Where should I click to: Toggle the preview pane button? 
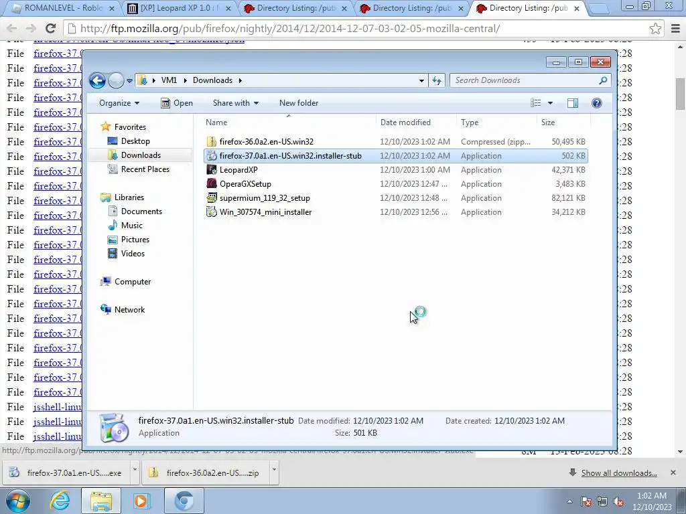[573, 103]
